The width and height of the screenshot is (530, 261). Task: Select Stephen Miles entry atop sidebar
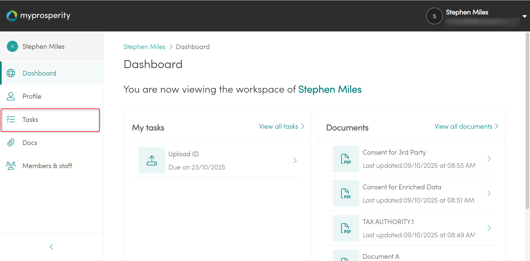coord(52,46)
